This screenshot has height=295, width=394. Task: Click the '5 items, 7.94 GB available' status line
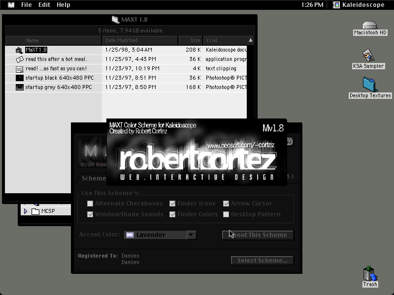tap(130, 30)
